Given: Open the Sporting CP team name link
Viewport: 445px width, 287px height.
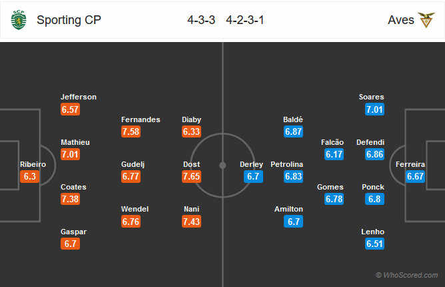Looking at the screenshot, I should 69,20.
